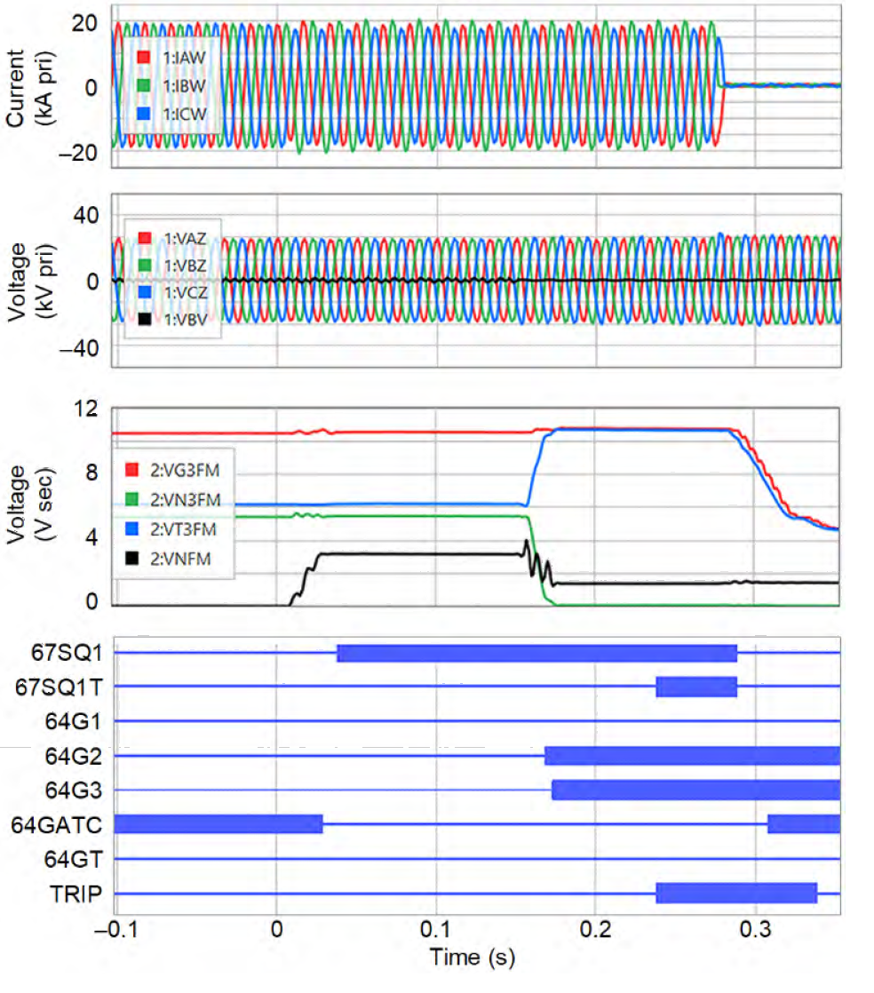The height and width of the screenshot is (993, 874).
Task: Click the black 2:VNFM legend swatch
Action: 131,558
